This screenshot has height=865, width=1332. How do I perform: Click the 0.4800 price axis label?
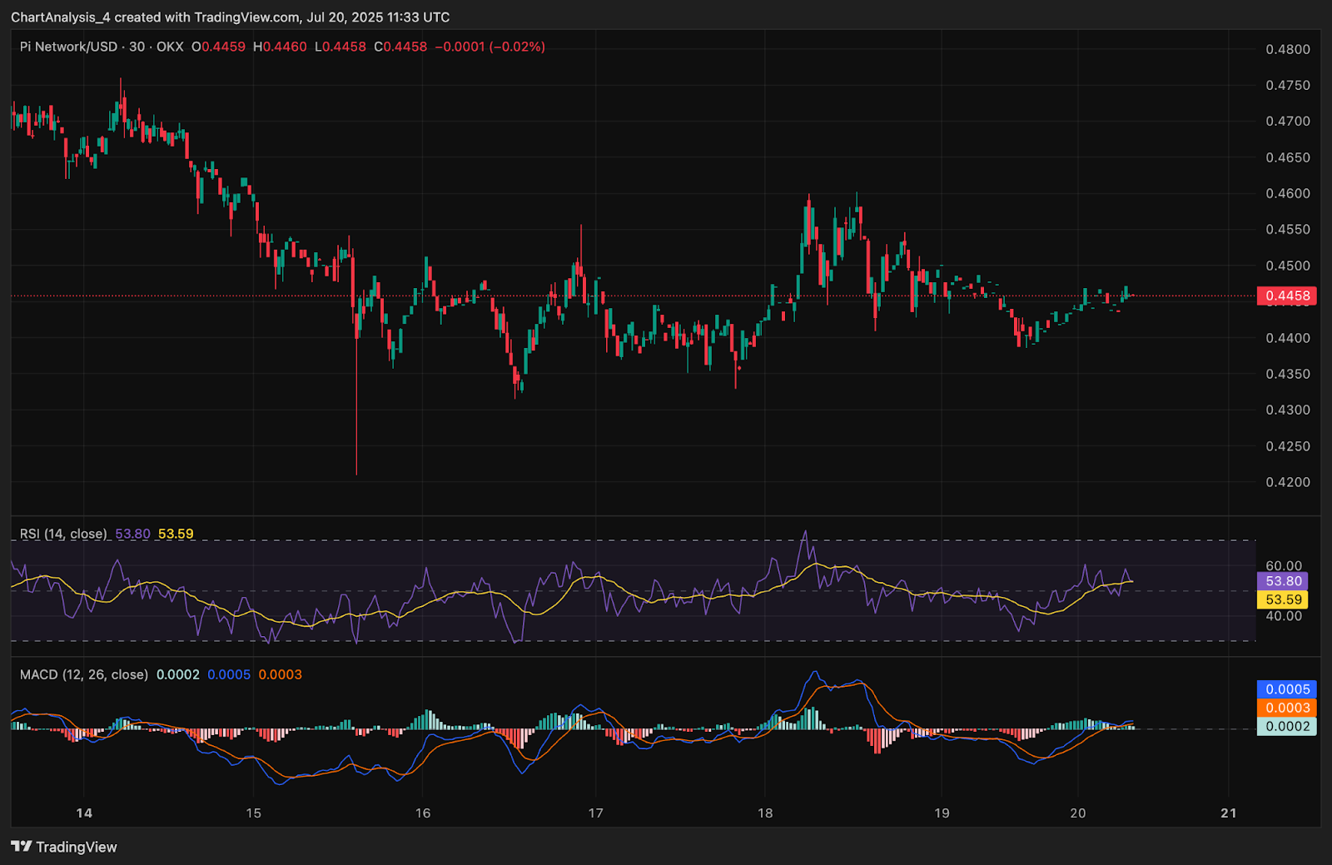1287,49
